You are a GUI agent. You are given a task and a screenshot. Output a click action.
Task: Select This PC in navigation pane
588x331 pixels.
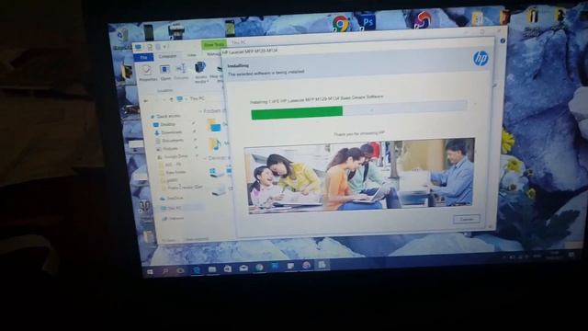point(172,208)
